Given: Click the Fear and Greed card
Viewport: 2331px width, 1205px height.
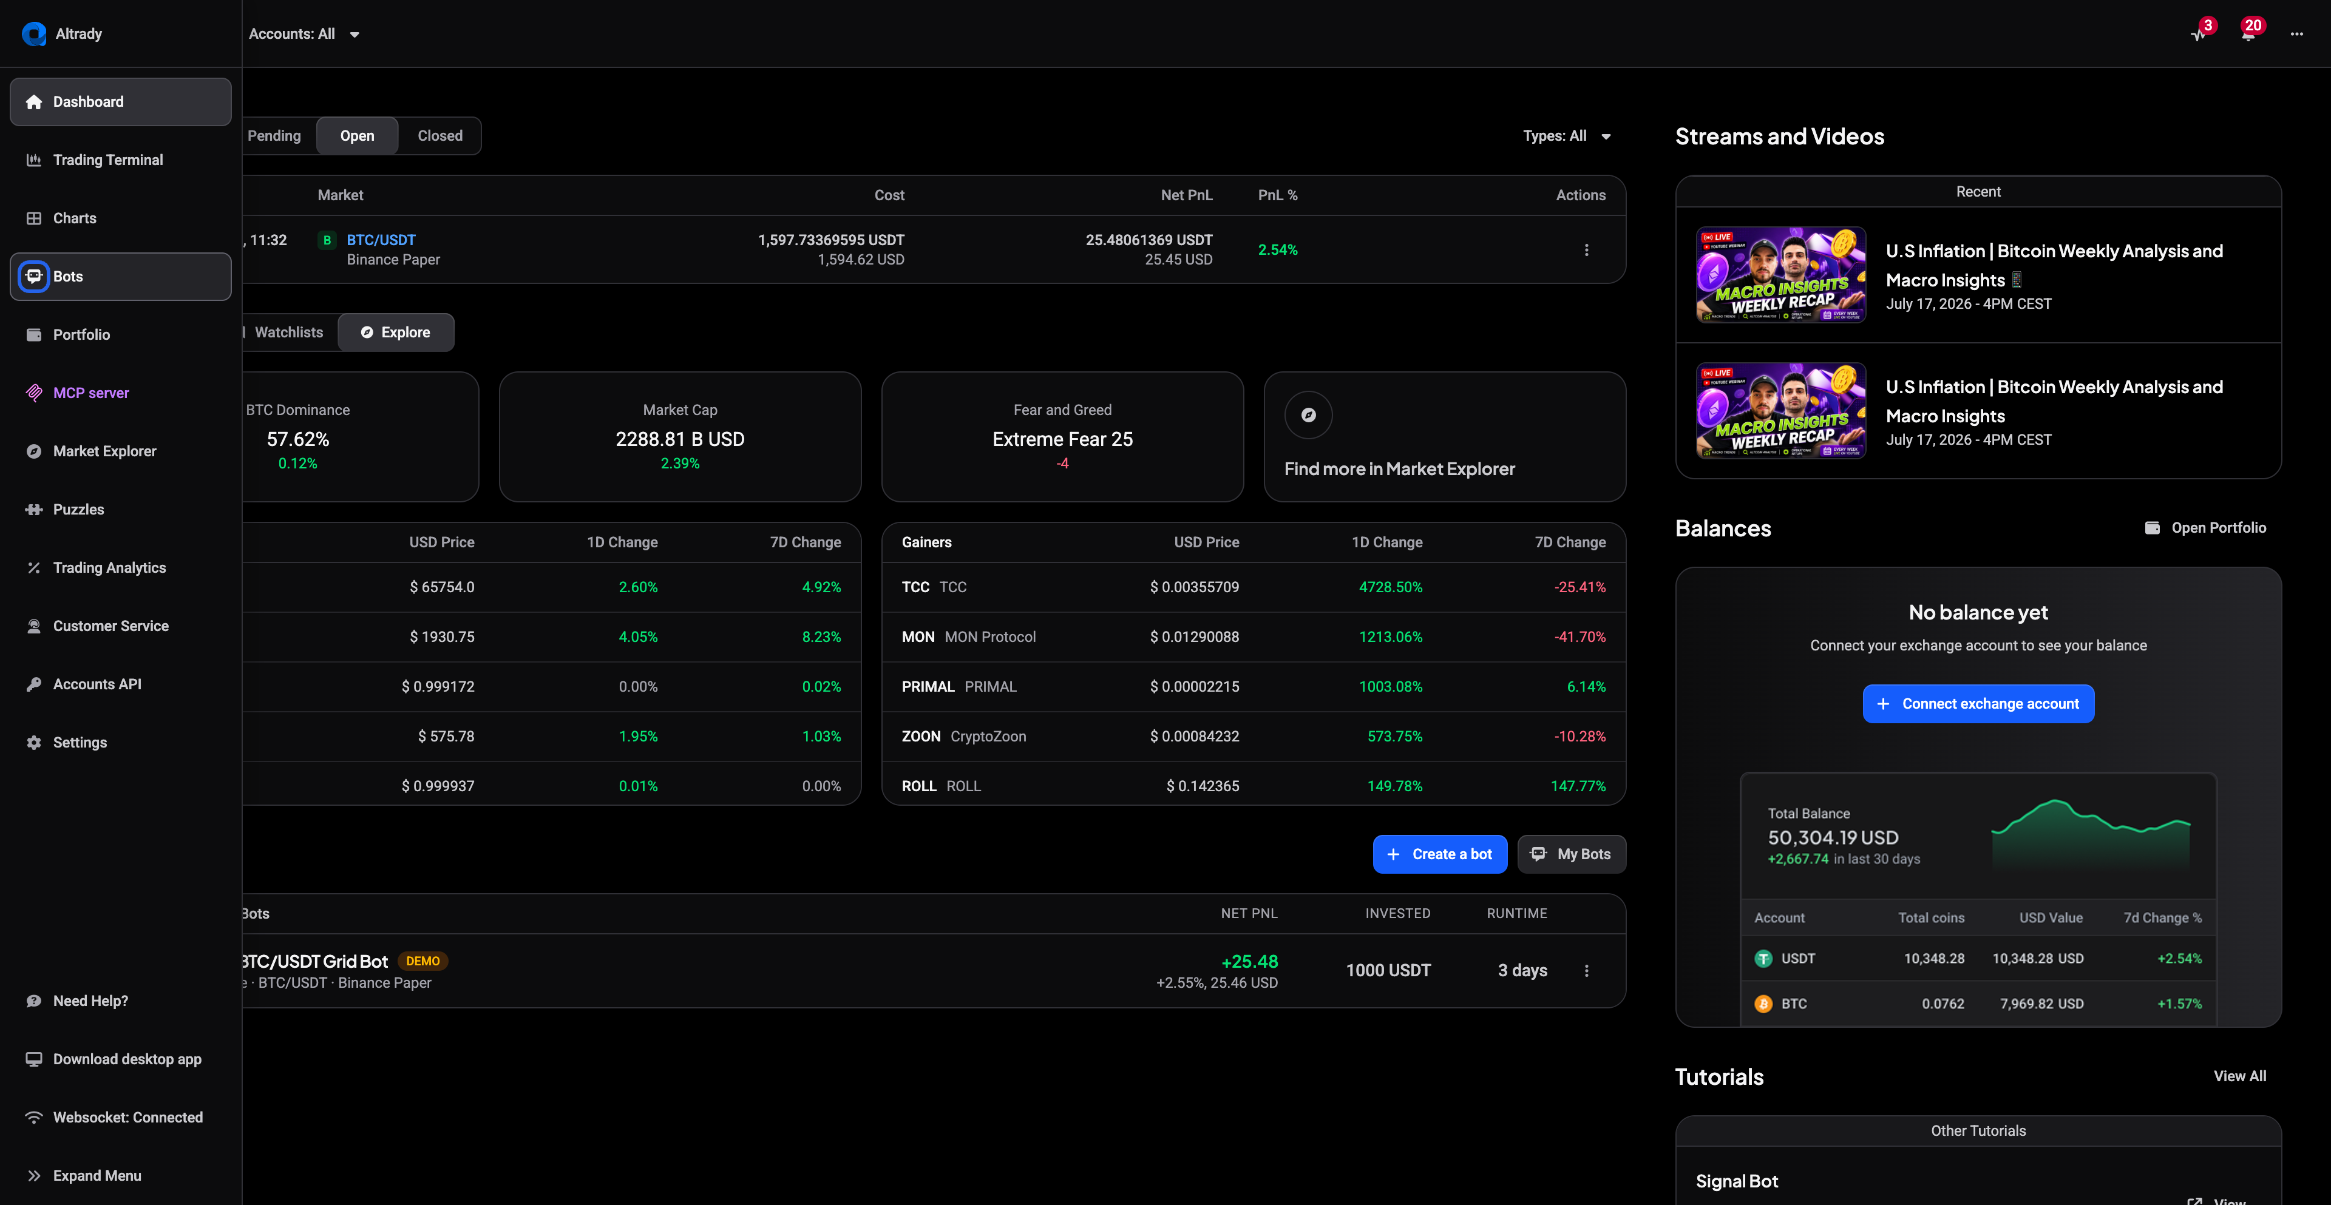Looking at the screenshot, I should (1062, 437).
